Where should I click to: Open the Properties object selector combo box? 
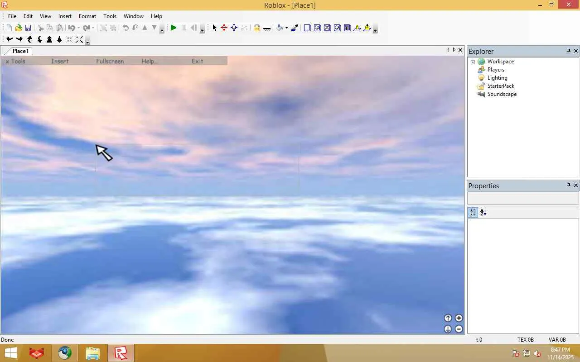(x=523, y=198)
